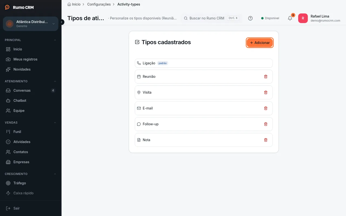Select the Ligação padrão row
Image resolution: width=346 pixels, height=216 pixels.
tap(204, 63)
